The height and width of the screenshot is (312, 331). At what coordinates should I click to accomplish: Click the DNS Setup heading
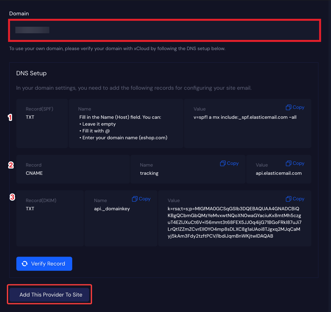(31, 73)
